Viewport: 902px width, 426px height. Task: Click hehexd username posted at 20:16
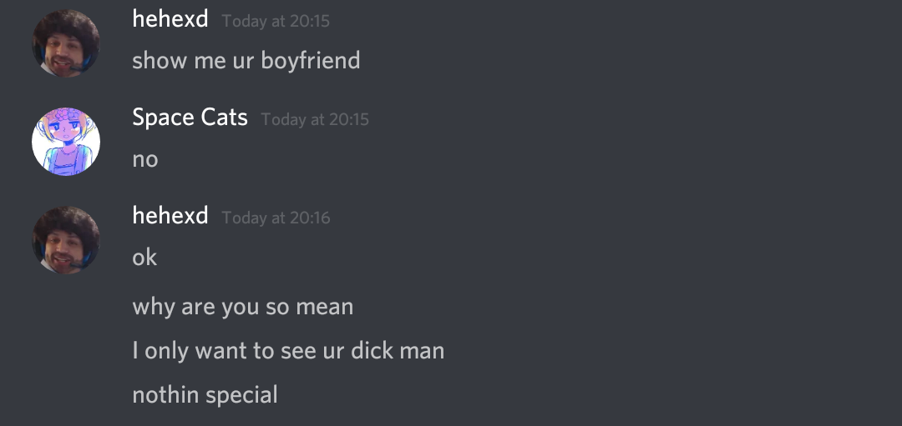point(170,217)
